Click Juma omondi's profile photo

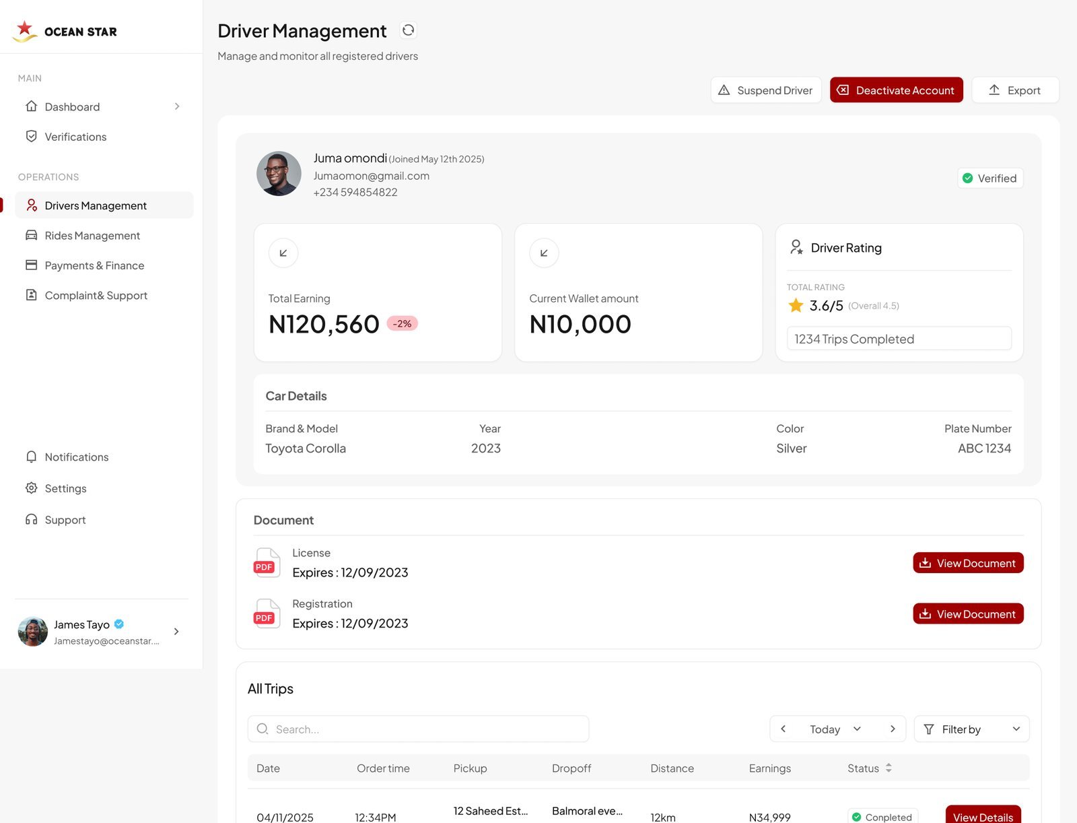(279, 174)
